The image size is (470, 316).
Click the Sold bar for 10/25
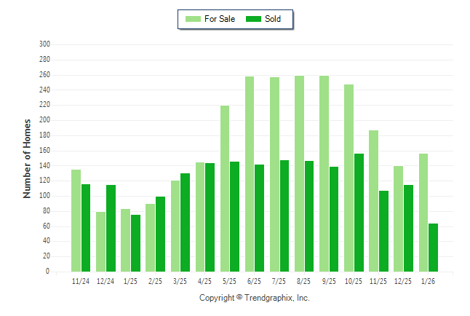click(x=359, y=213)
